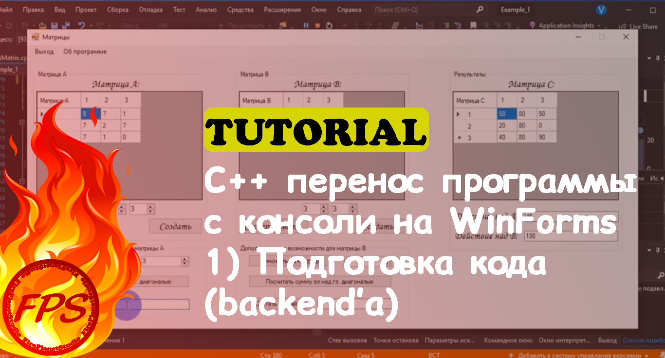
Task: Open Об программе menu in Матрицы window
Action: coord(85,52)
